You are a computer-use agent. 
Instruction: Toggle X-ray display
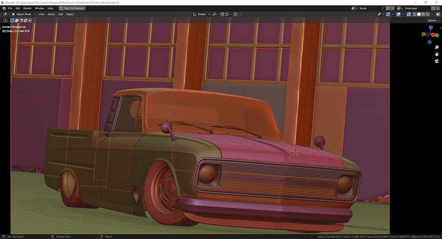409,14
